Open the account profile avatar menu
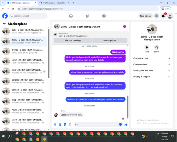This screenshot has height=142, width=177. [x=170, y=16]
